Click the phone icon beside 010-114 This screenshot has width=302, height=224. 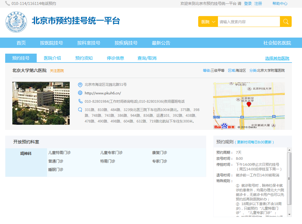[x=7, y=3]
